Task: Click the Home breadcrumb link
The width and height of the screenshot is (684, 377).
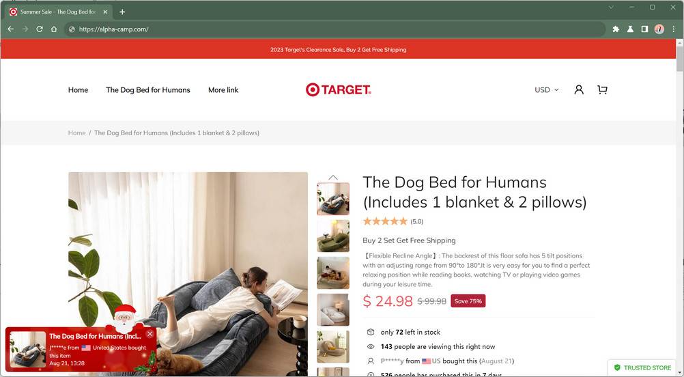Action: [x=76, y=132]
